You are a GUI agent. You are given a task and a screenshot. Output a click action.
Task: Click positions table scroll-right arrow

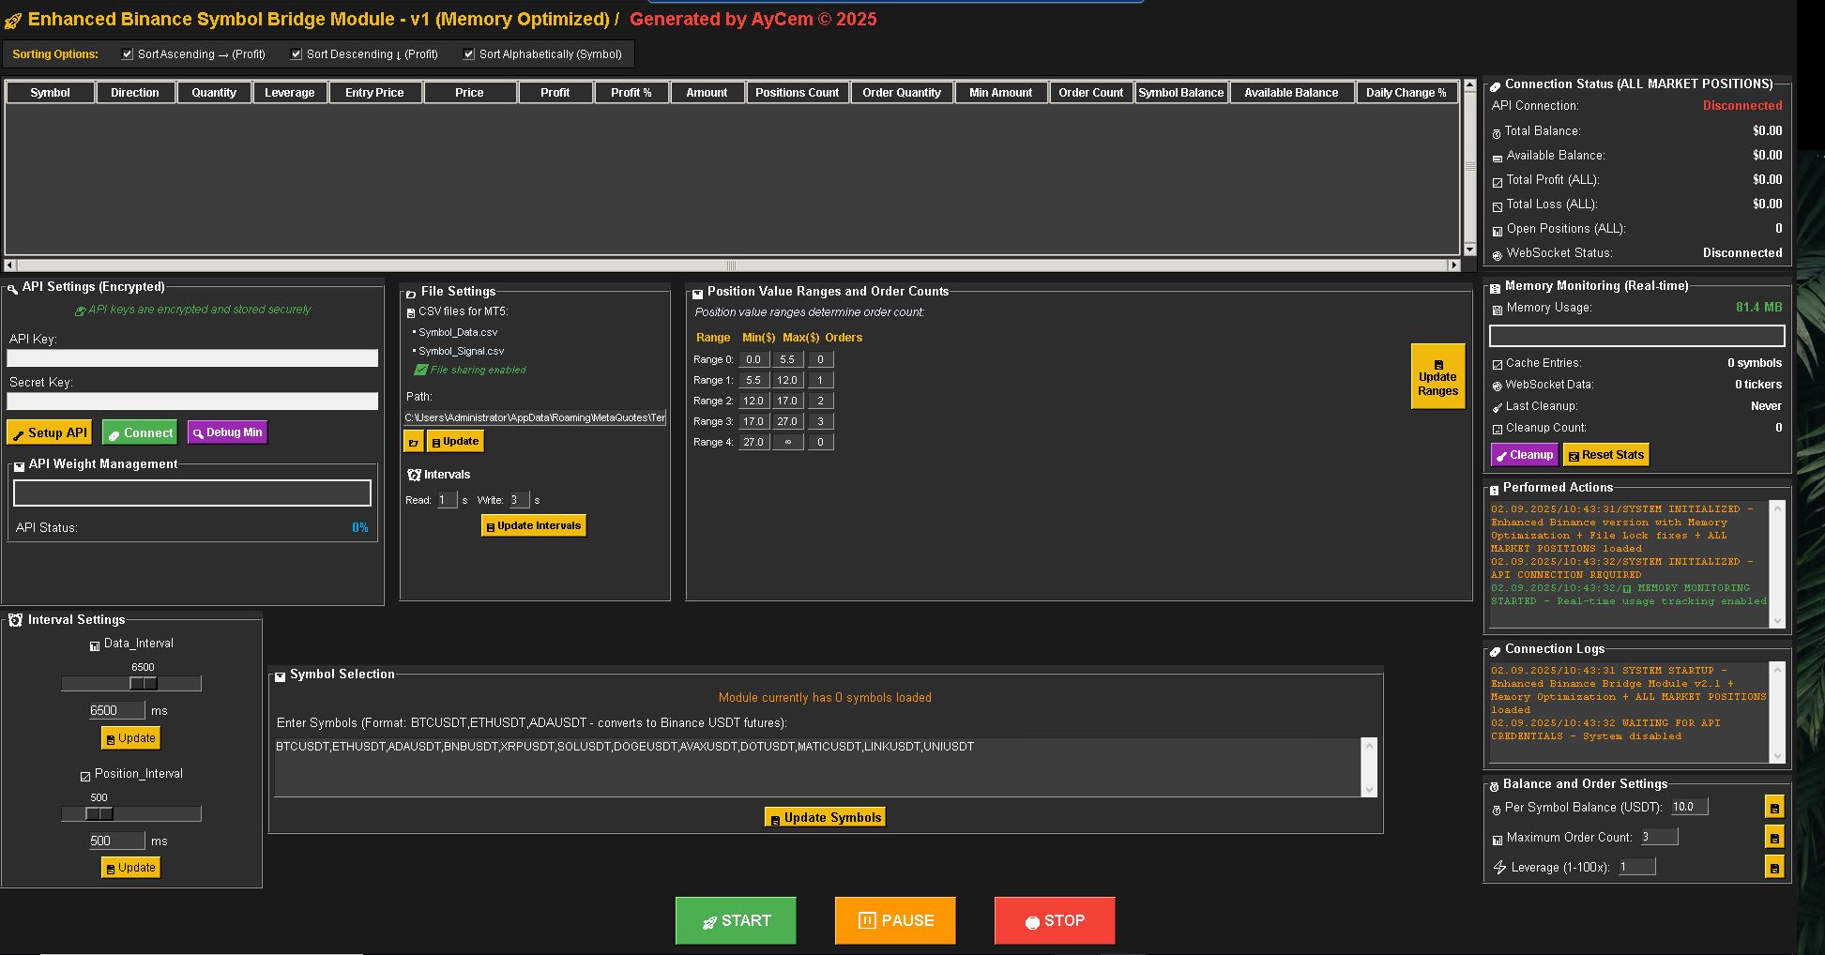[1454, 265]
